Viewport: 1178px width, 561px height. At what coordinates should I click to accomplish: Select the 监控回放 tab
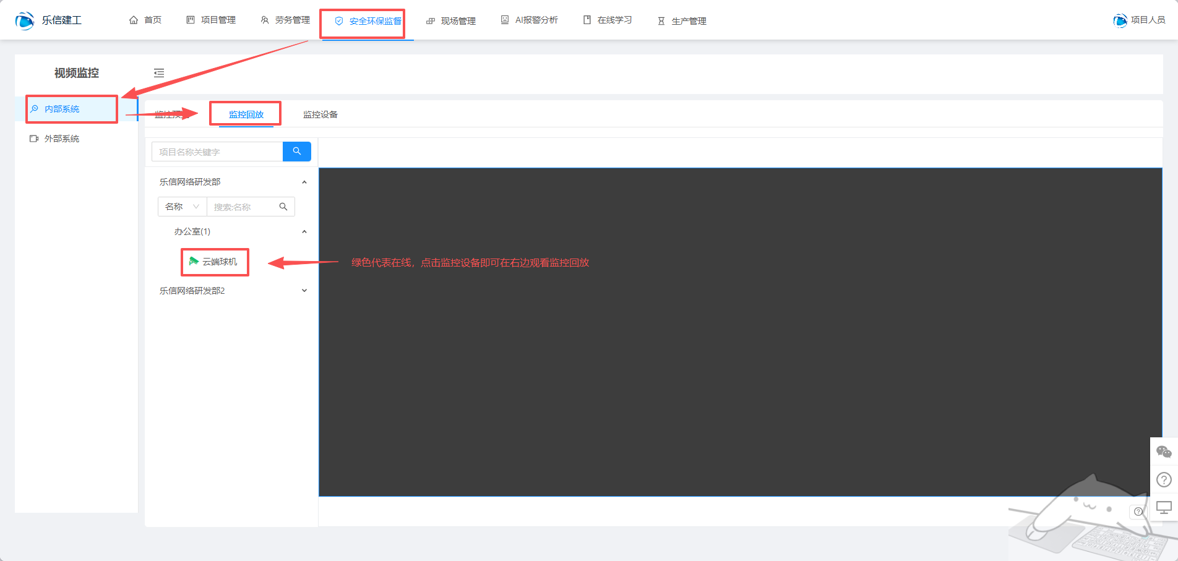point(246,114)
